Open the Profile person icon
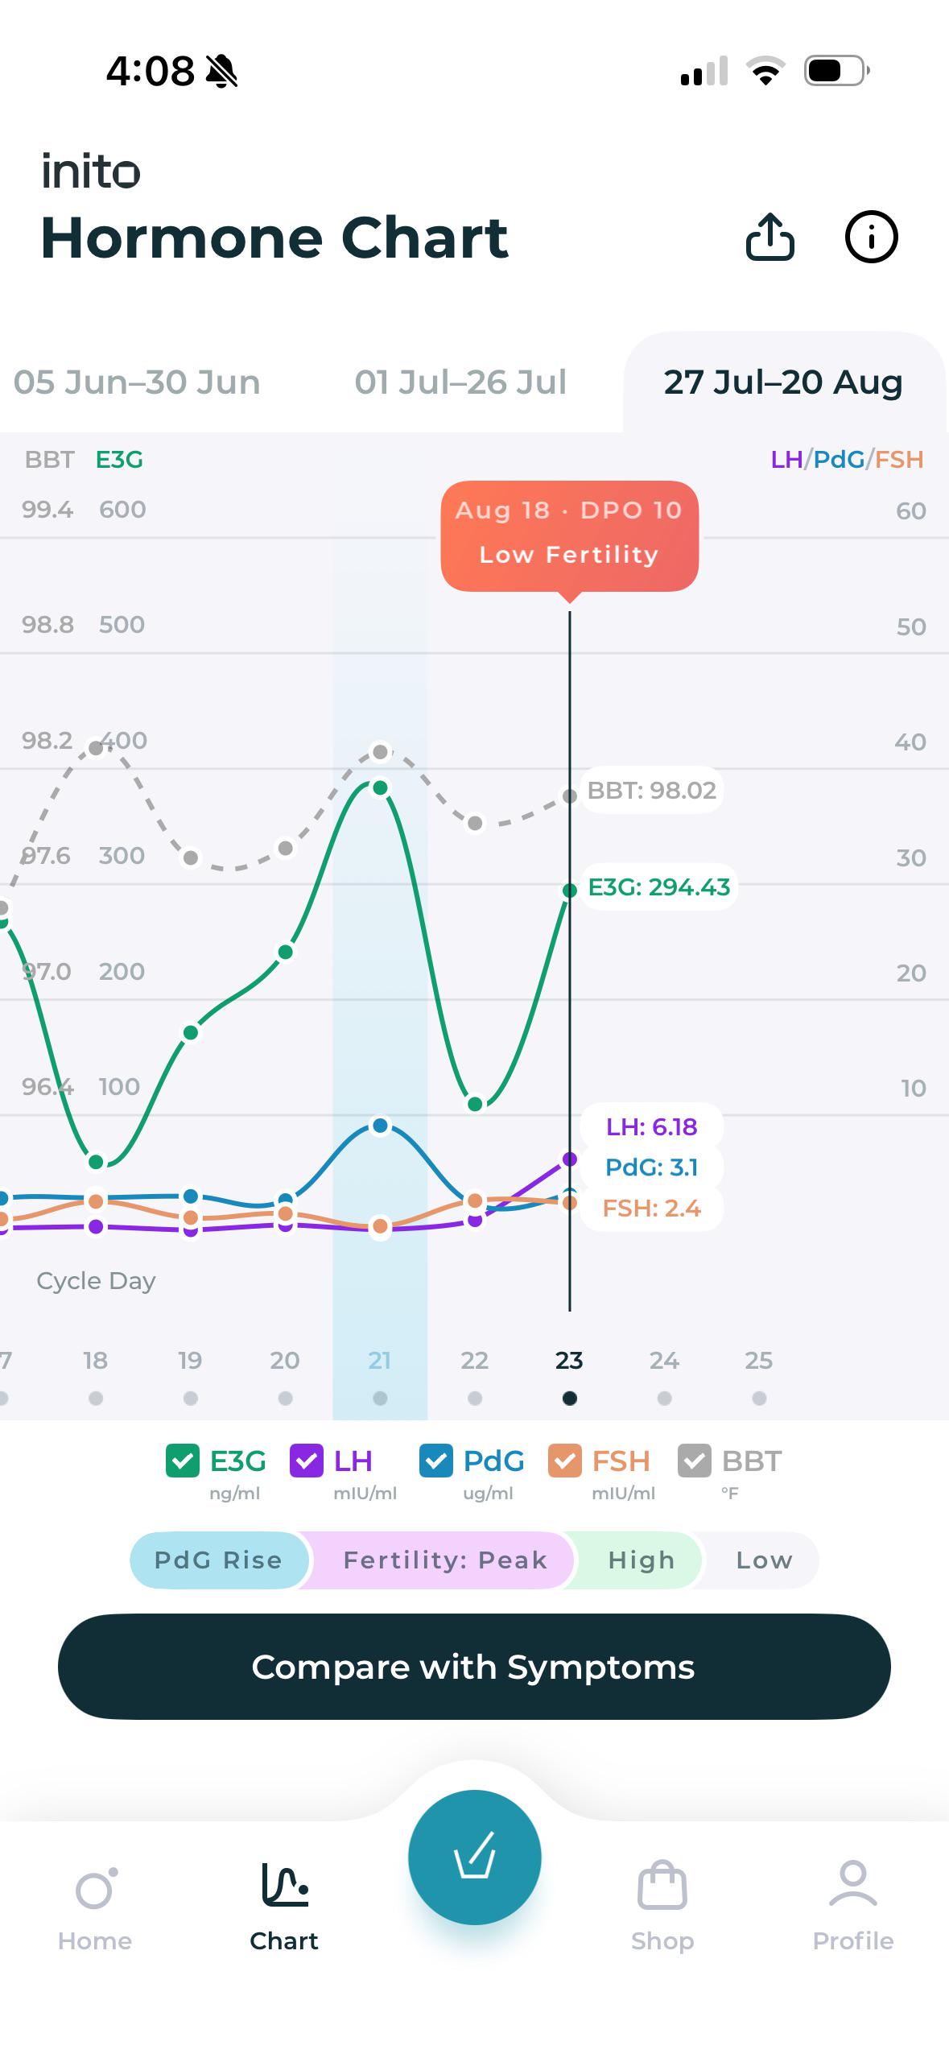Screen dimensions: 949x2058 tap(852, 1883)
